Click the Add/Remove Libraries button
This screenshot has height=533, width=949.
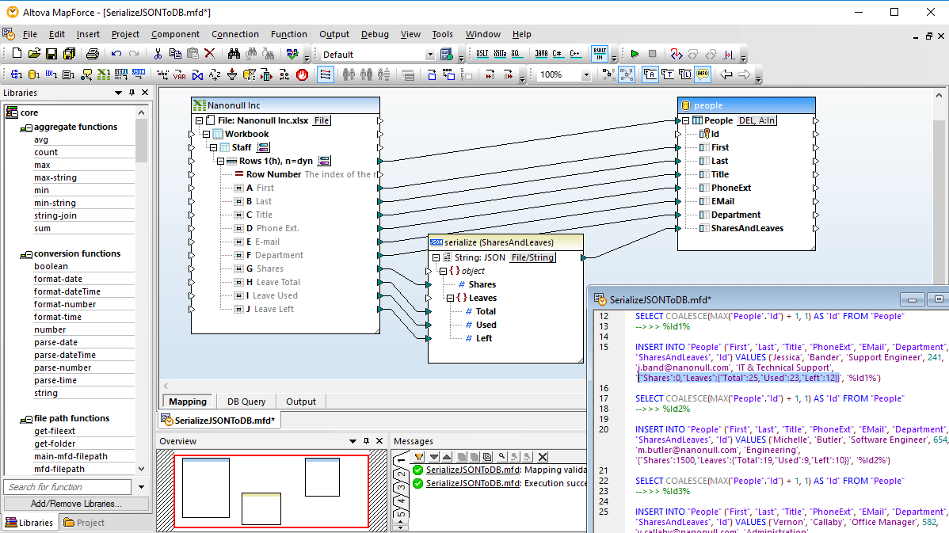tap(76, 504)
